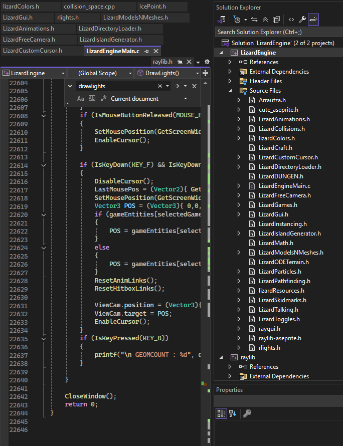Sort properties alphabetically with A-Z icon
Screen dimensions: 343x446
tap(233, 413)
